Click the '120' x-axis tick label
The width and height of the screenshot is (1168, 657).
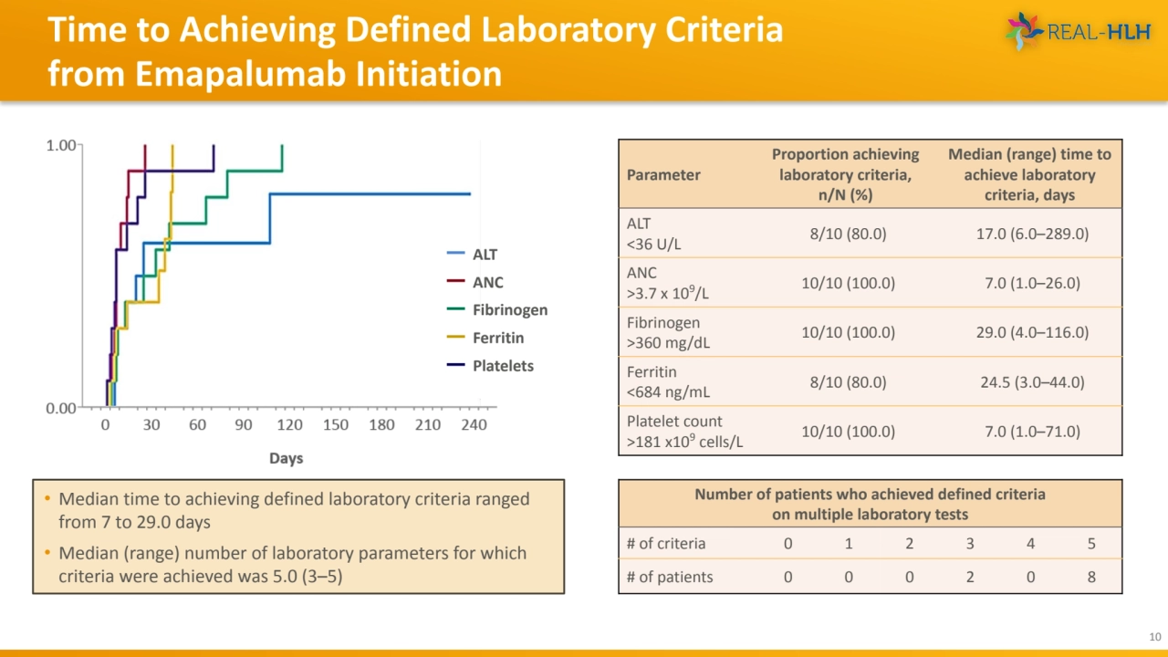(x=289, y=424)
